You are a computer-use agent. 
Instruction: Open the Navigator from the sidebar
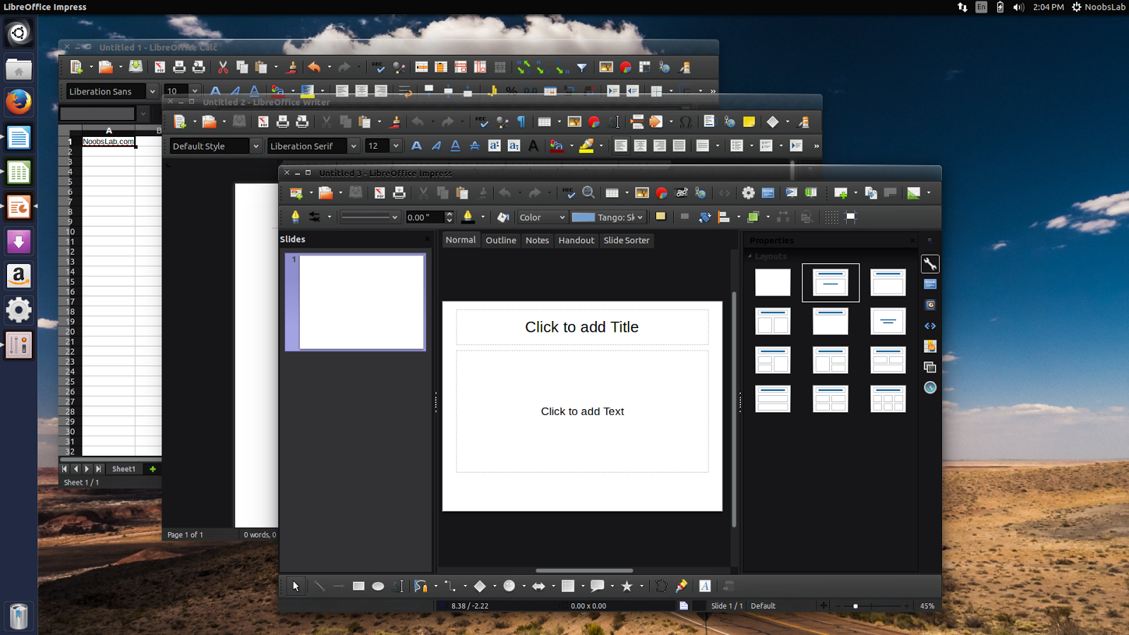tap(930, 387)
